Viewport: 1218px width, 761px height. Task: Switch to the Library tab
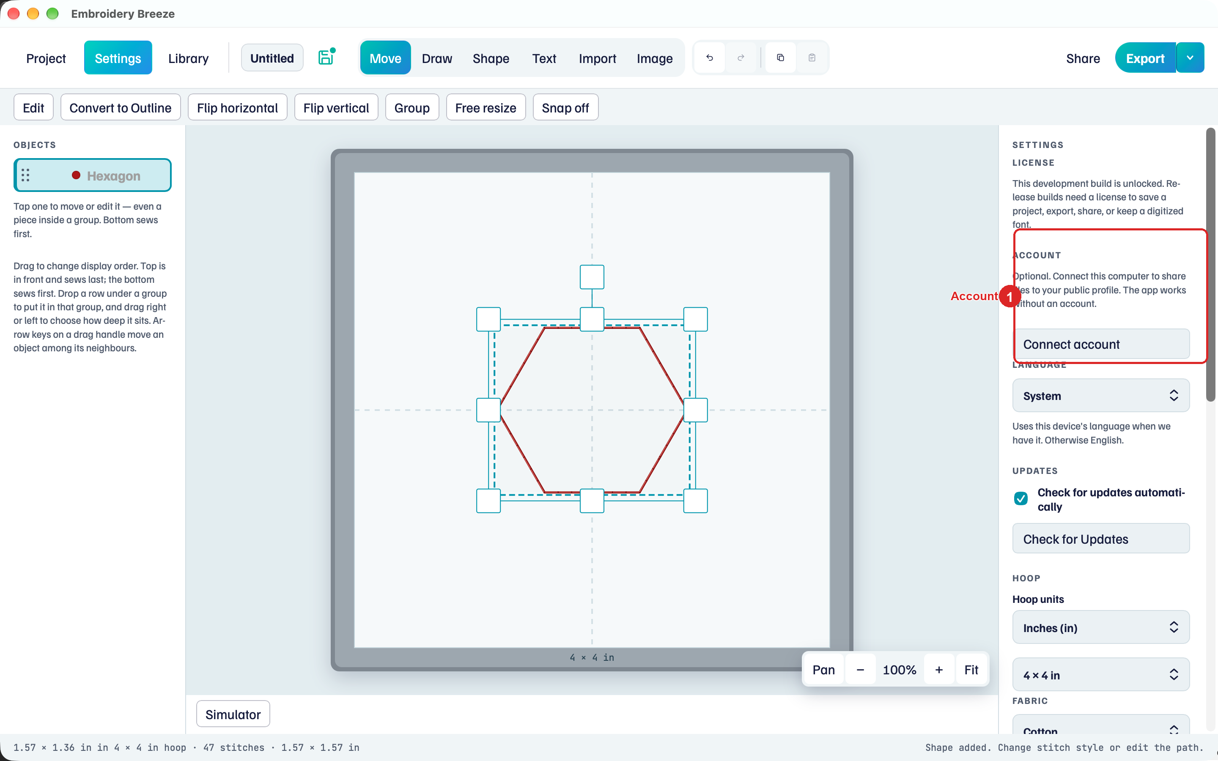188,58
